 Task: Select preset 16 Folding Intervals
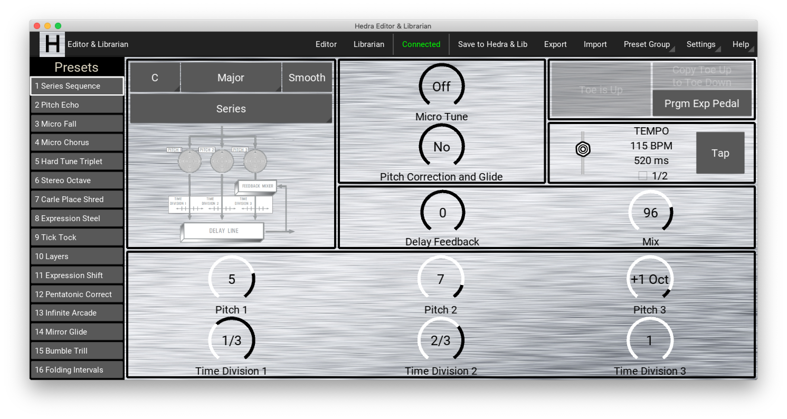[77, 369]
